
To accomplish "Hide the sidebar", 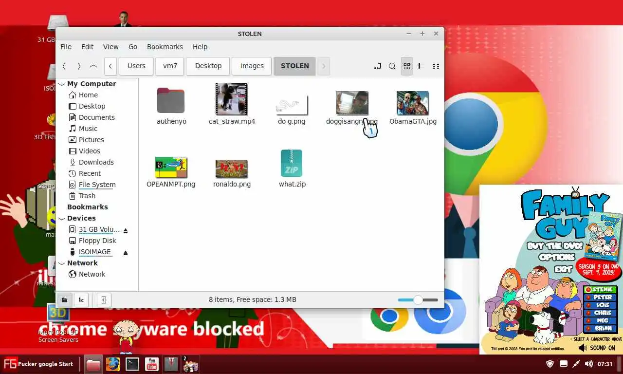I will point(104,300).
